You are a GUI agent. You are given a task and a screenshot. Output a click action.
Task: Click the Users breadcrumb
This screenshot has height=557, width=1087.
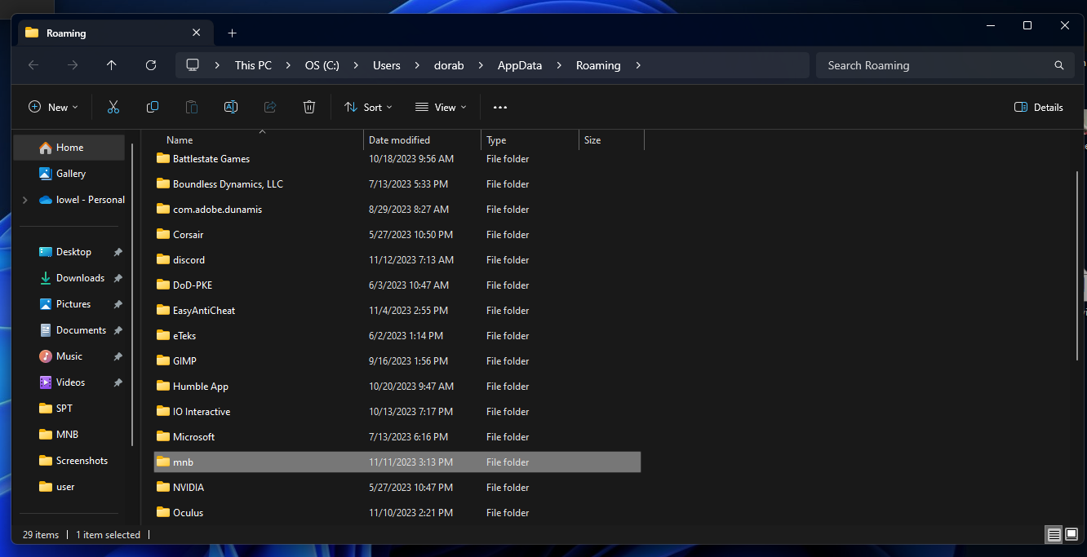pos(387,65)
